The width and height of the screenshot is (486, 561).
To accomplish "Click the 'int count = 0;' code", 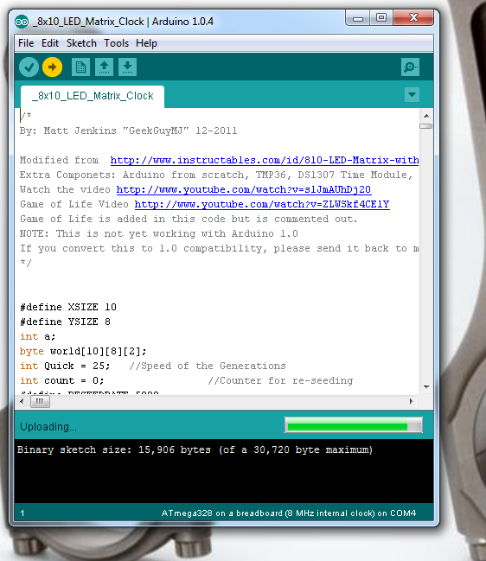I will click(x=62, y=380).
